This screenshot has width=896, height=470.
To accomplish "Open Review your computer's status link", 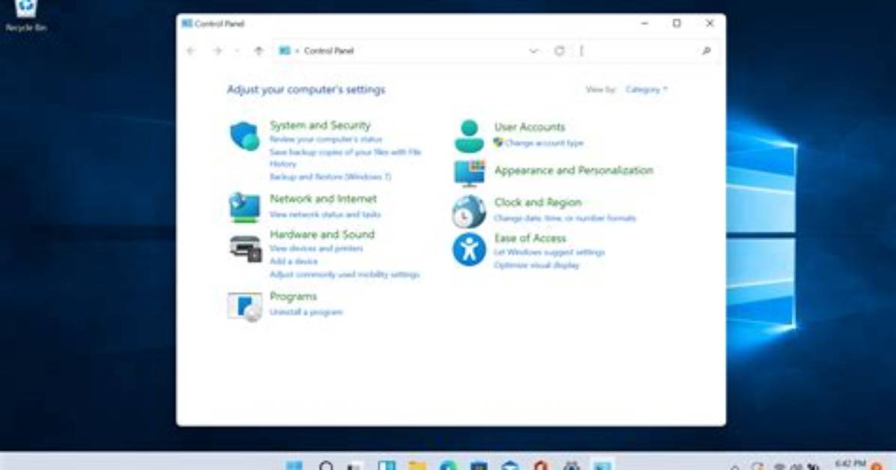I will (x=326, y=139).
